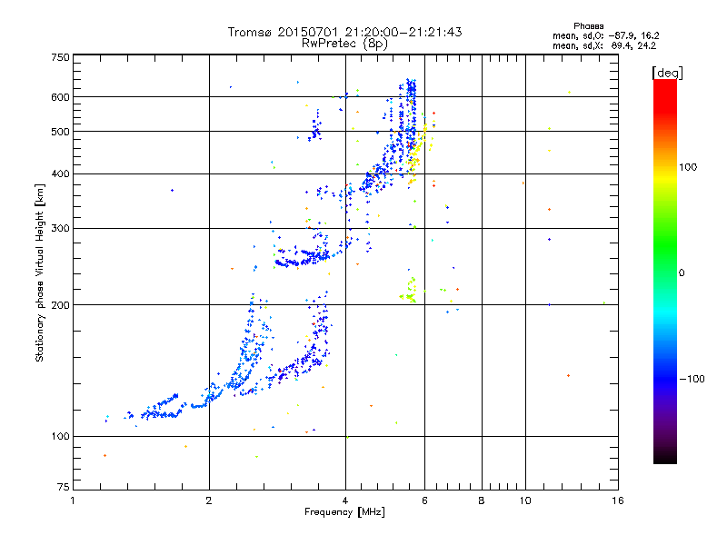This screenshot has height=545, width=727.
Task: Click the y-axis tick label '200'
Action: pyautogui.click(x=60, y=305)
